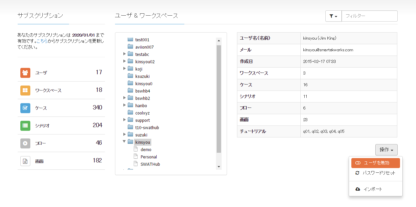Expand the support folder node
The image size is (416, 207).
124,120
